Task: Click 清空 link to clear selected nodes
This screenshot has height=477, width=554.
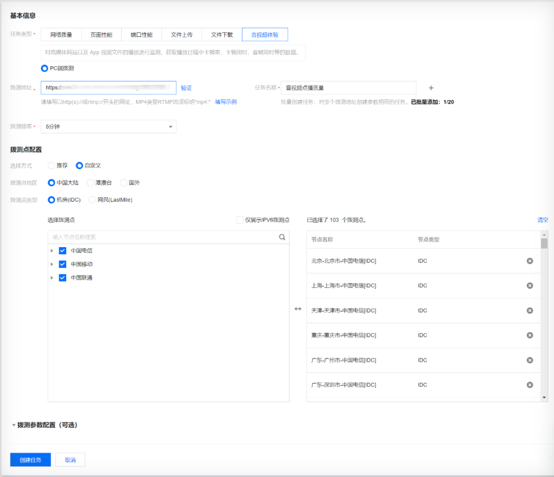Action: [542, 220]
